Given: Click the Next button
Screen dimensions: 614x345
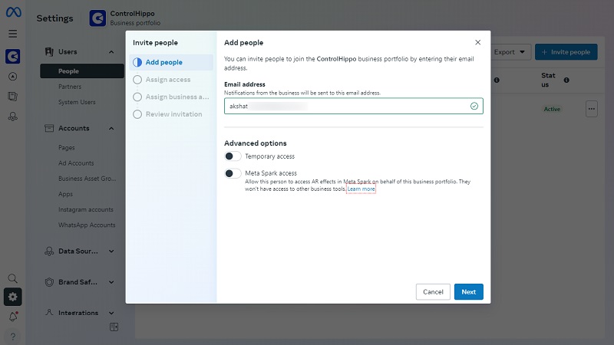Looking at the screenshot, I should (x=468, y=292).
